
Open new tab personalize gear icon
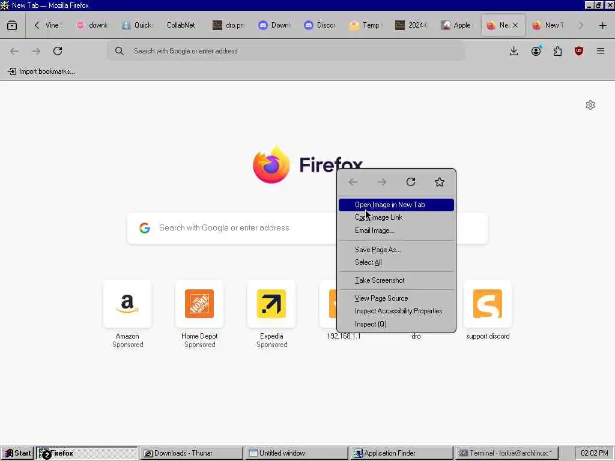click(x=590, y=105)
